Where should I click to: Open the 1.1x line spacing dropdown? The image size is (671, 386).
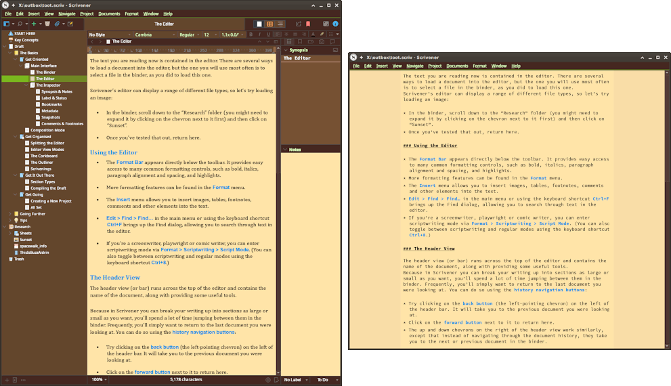click(x=232, y=35)
